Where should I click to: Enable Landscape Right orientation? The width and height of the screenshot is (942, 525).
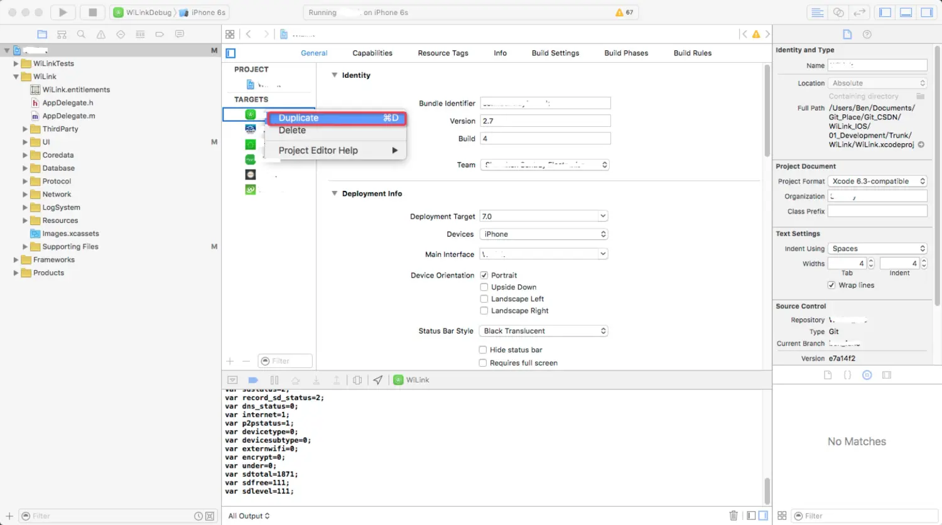point(484,311)
